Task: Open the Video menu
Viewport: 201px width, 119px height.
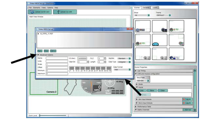Action: [44, 7]
